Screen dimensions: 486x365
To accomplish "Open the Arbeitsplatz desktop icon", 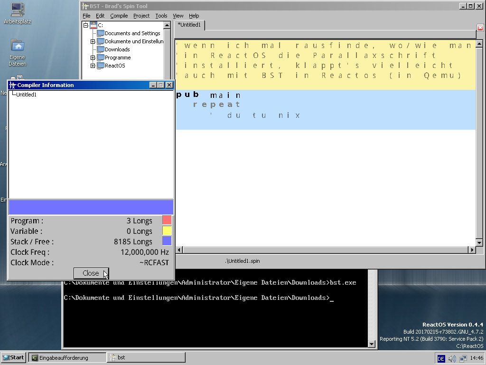I will click(17, 10).
